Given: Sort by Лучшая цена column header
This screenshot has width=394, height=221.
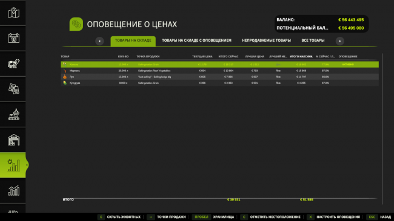Looking at the screenshot, I should [x=255, y=57].
